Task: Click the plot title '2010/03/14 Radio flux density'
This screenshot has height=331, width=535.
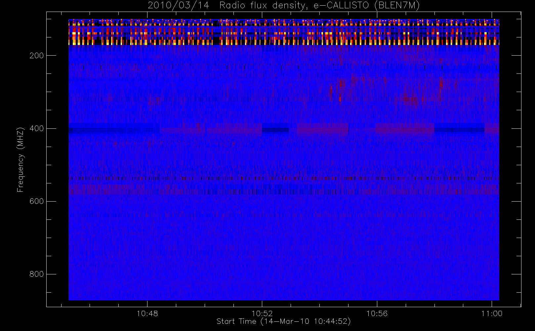Action: click(284, 5)
